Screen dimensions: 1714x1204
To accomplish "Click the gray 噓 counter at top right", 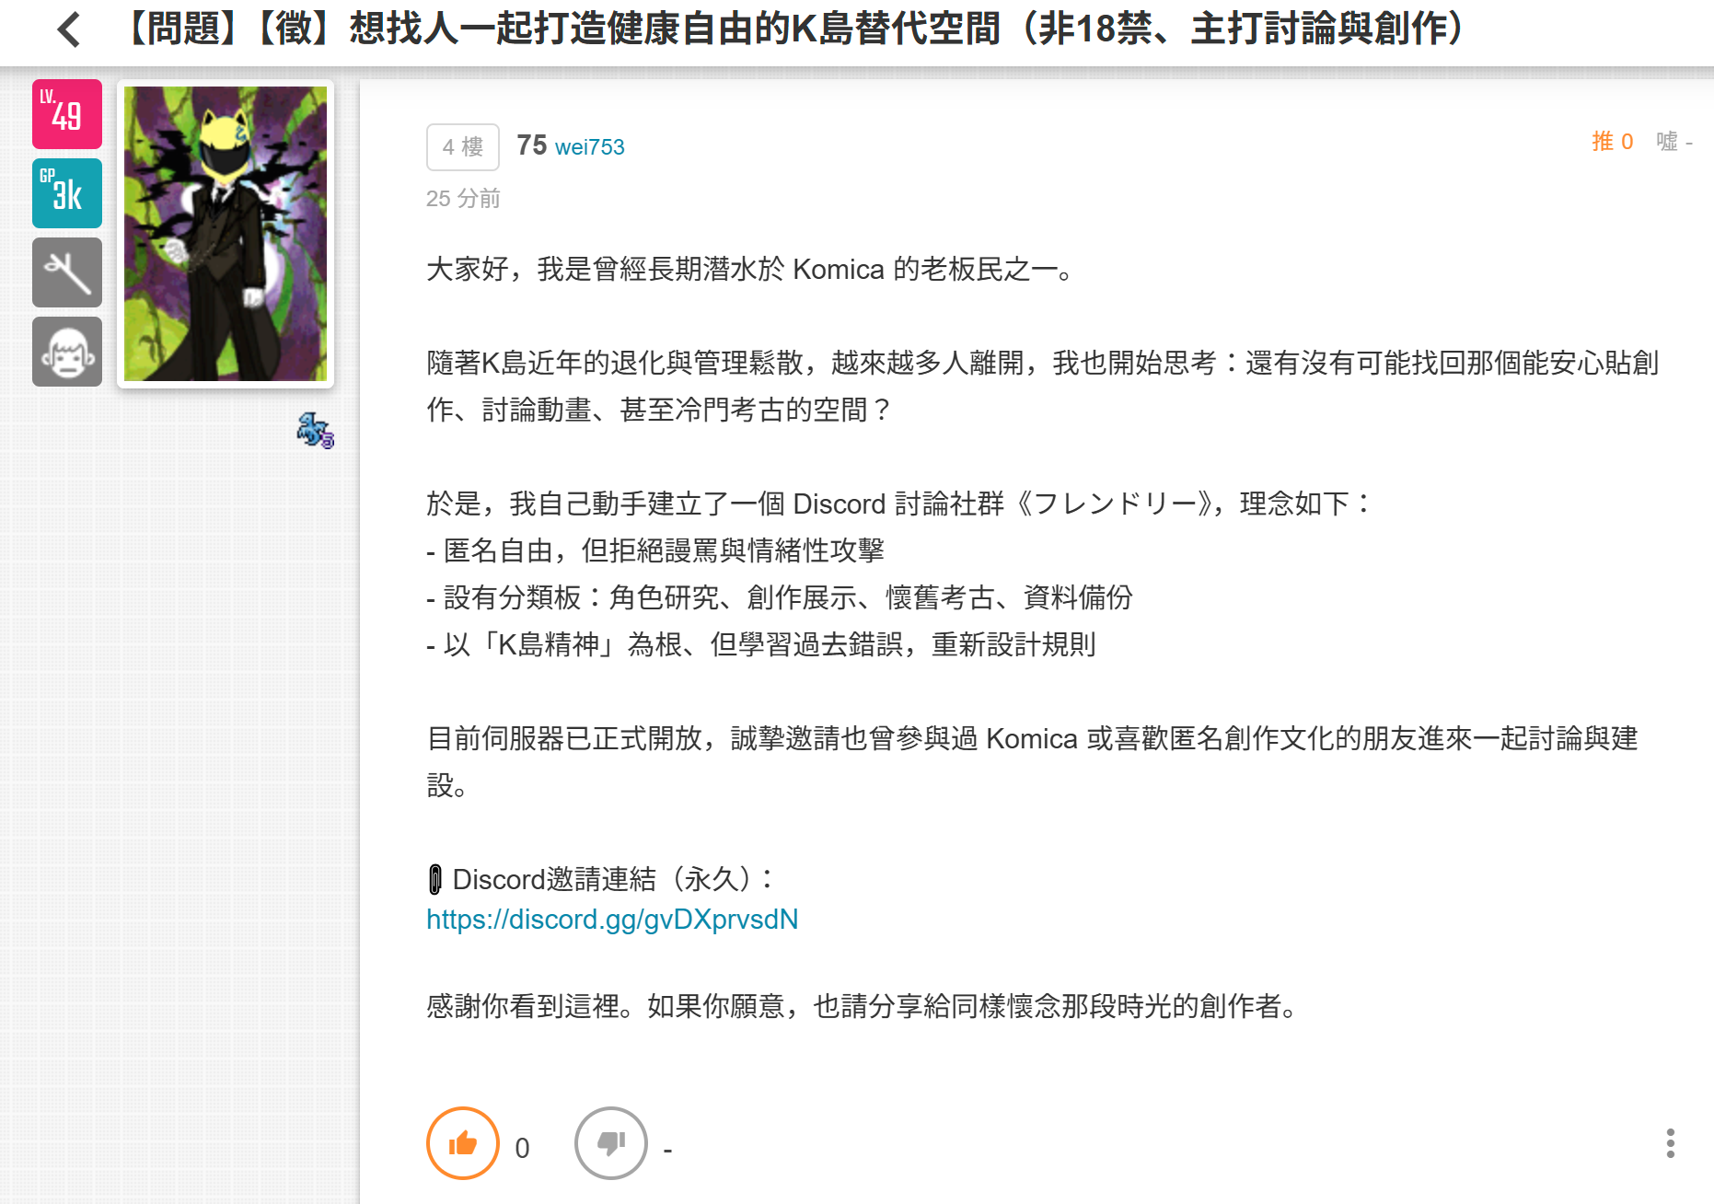I will click(1674, 141).
